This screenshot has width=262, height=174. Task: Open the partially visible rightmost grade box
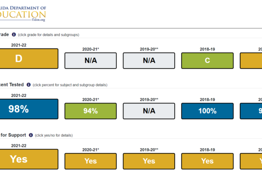point(251,60)
